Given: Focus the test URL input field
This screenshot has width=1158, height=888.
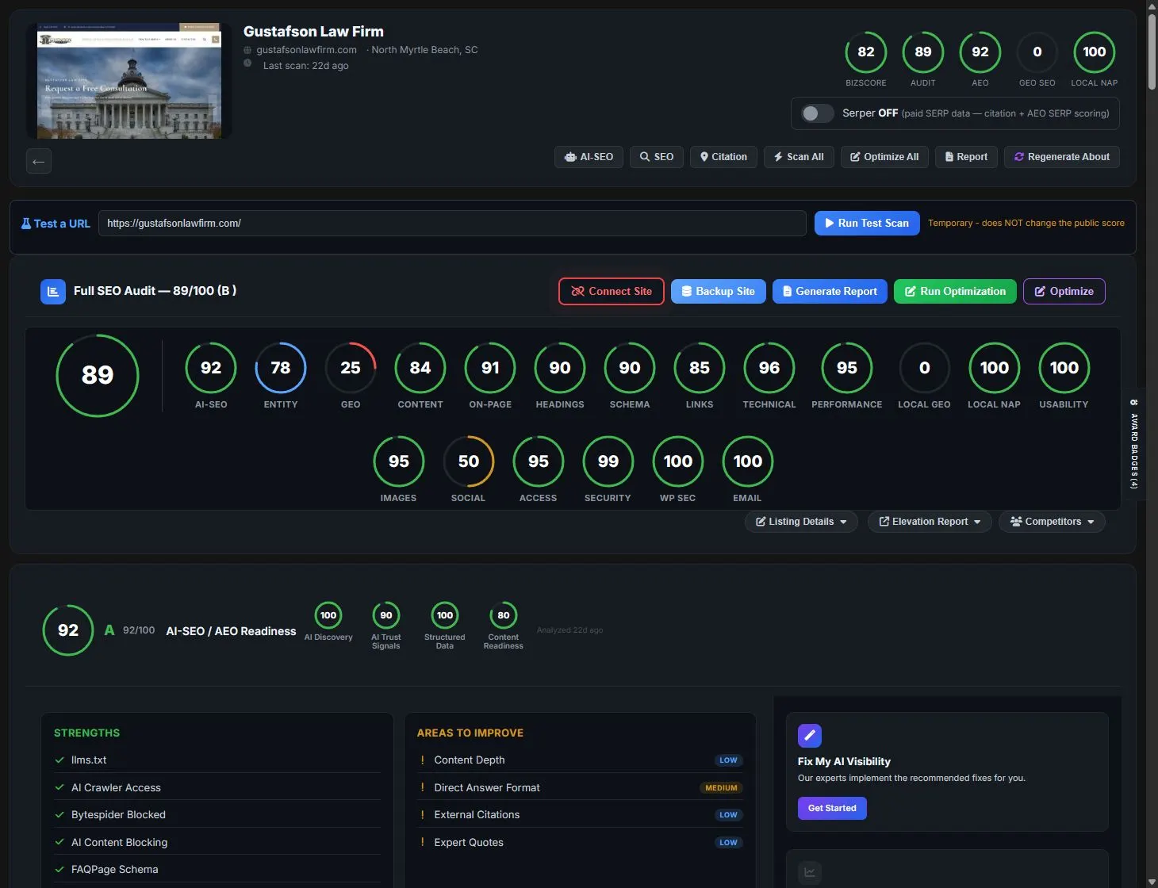Looking at the screenshot, I should click(452, 224).
